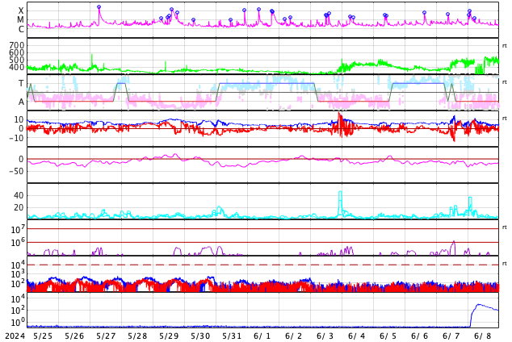Click the X flare class axis label

pos(21,10)
